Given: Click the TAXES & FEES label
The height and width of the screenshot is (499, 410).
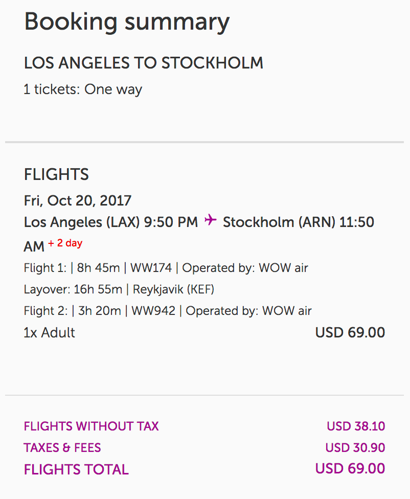Looking at the screenshot, I should [x=62, y=448].
